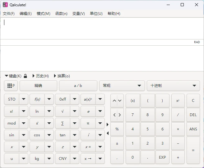The image size is (204, 168).
Task: Insert previous answer with ANS
Action: tap(193, 129)
